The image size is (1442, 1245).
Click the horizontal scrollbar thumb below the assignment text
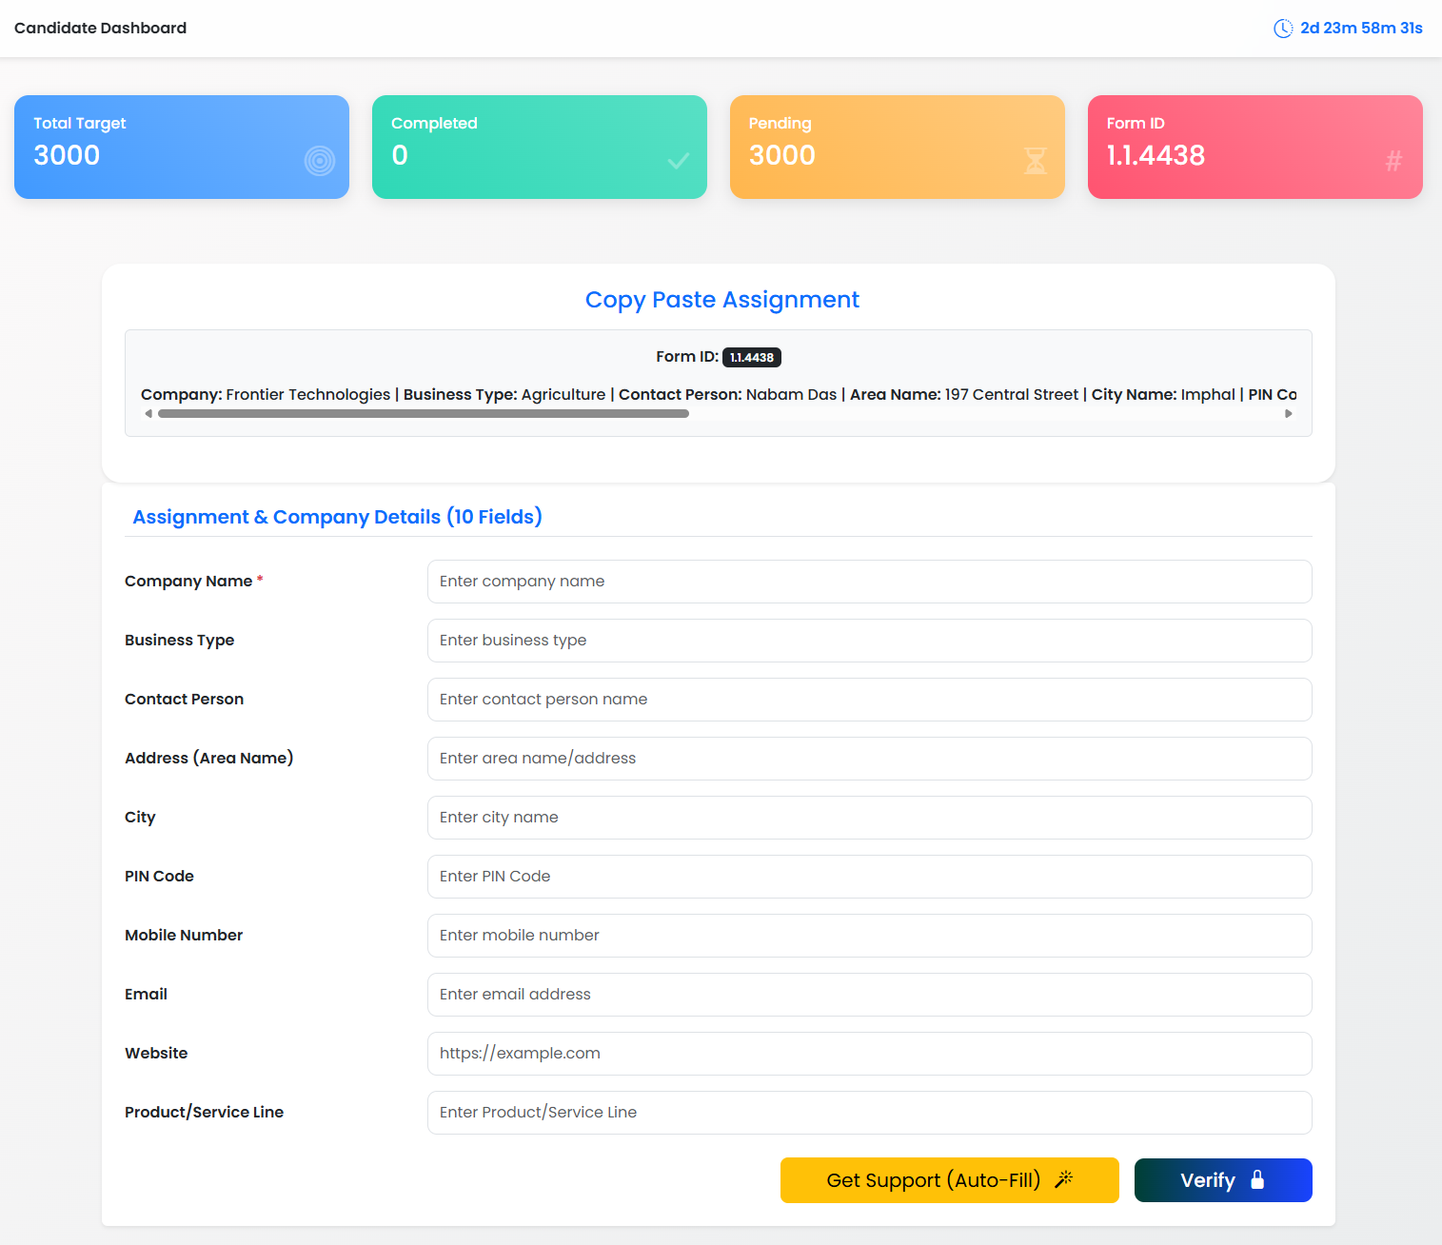pos(423,413)
